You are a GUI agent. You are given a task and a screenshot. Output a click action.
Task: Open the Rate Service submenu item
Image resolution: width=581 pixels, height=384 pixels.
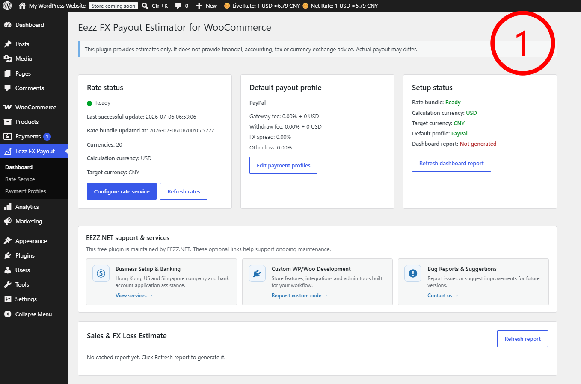[20, 179]
